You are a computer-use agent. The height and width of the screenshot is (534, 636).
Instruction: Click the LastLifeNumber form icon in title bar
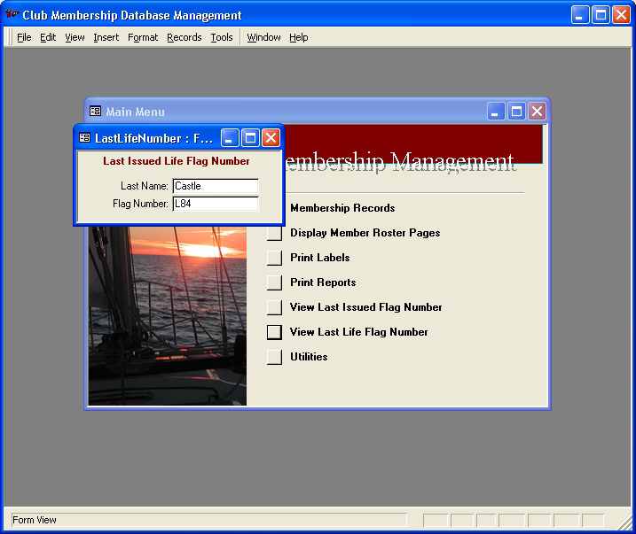(x=84, y=138)
